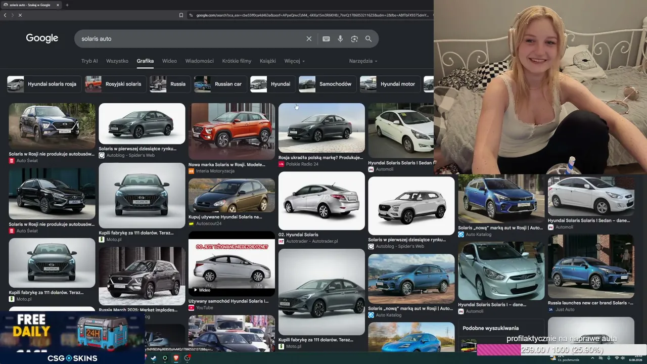Visit the Just Auto source link
This screenshot has height=364, width=647.
565,310
